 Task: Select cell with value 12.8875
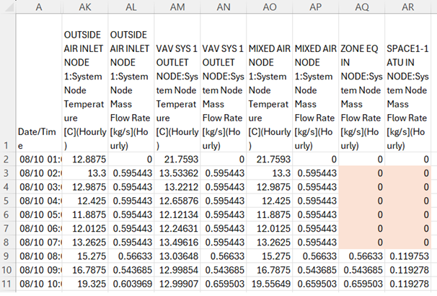tap(85, 160)
